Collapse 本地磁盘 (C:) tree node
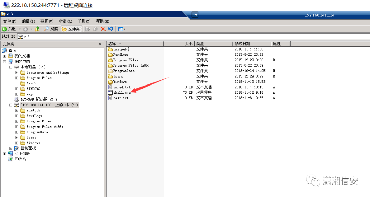 click(11, 67)
